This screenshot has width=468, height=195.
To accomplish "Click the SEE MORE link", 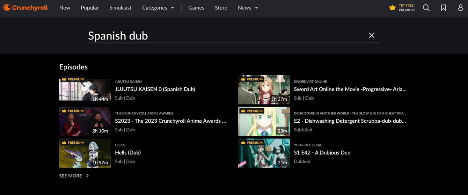I will (74, 176).
